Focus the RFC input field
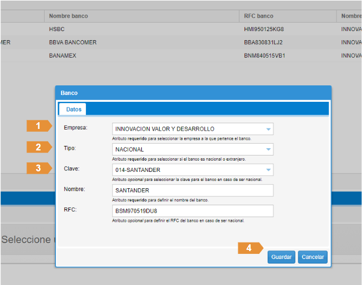Screen dimensions: 362x285 (192, 211)
